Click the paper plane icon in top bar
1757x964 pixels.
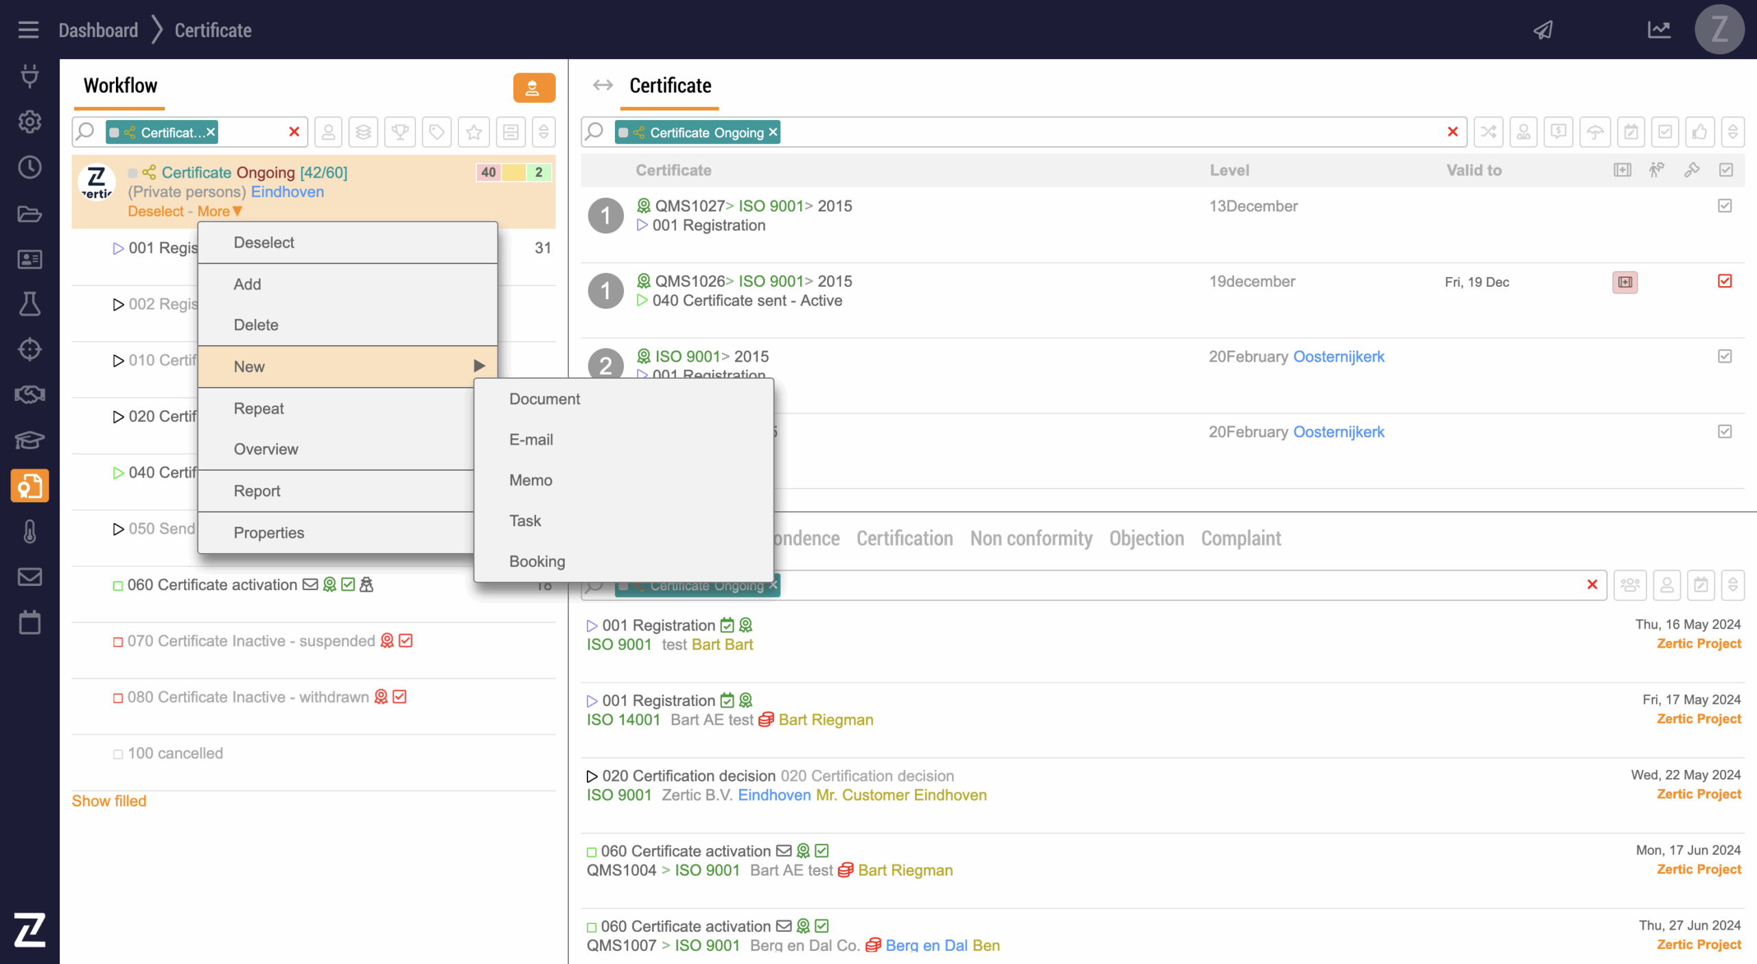point(1543,30)
